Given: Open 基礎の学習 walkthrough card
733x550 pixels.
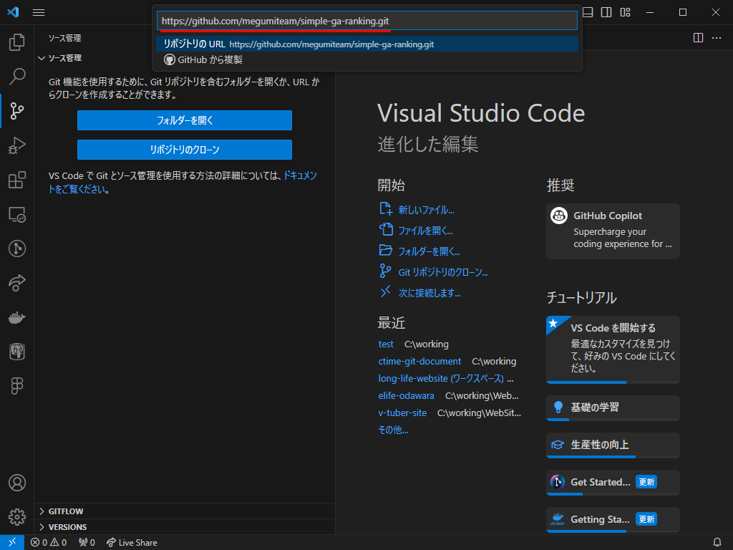Looking at the screenshot, I should tap(613, 407).
